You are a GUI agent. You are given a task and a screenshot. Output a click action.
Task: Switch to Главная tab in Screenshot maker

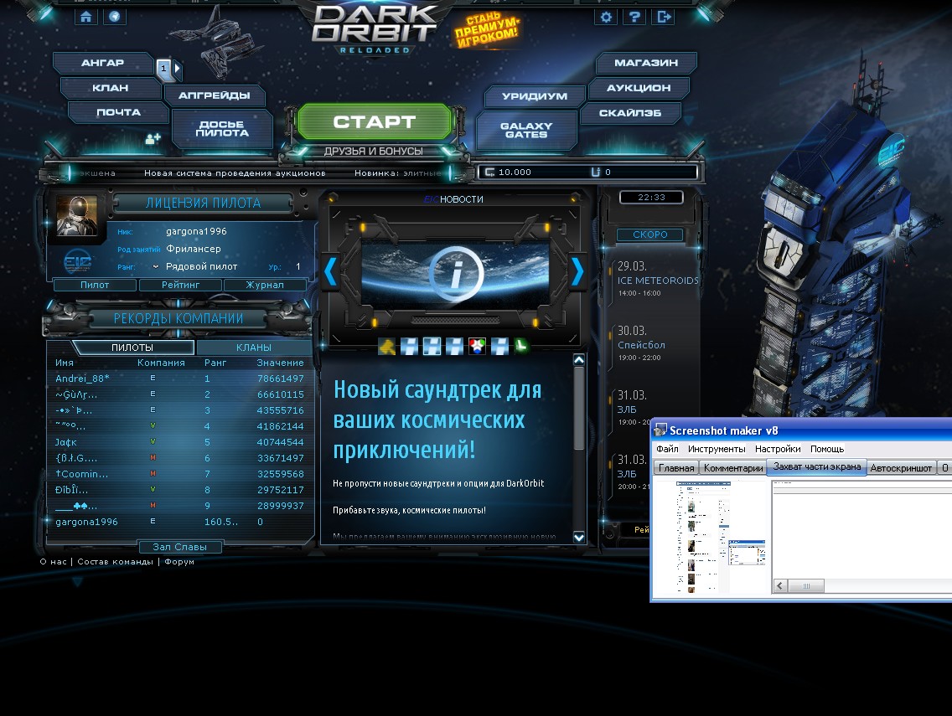pyautogui.click(x=676, y=468)
